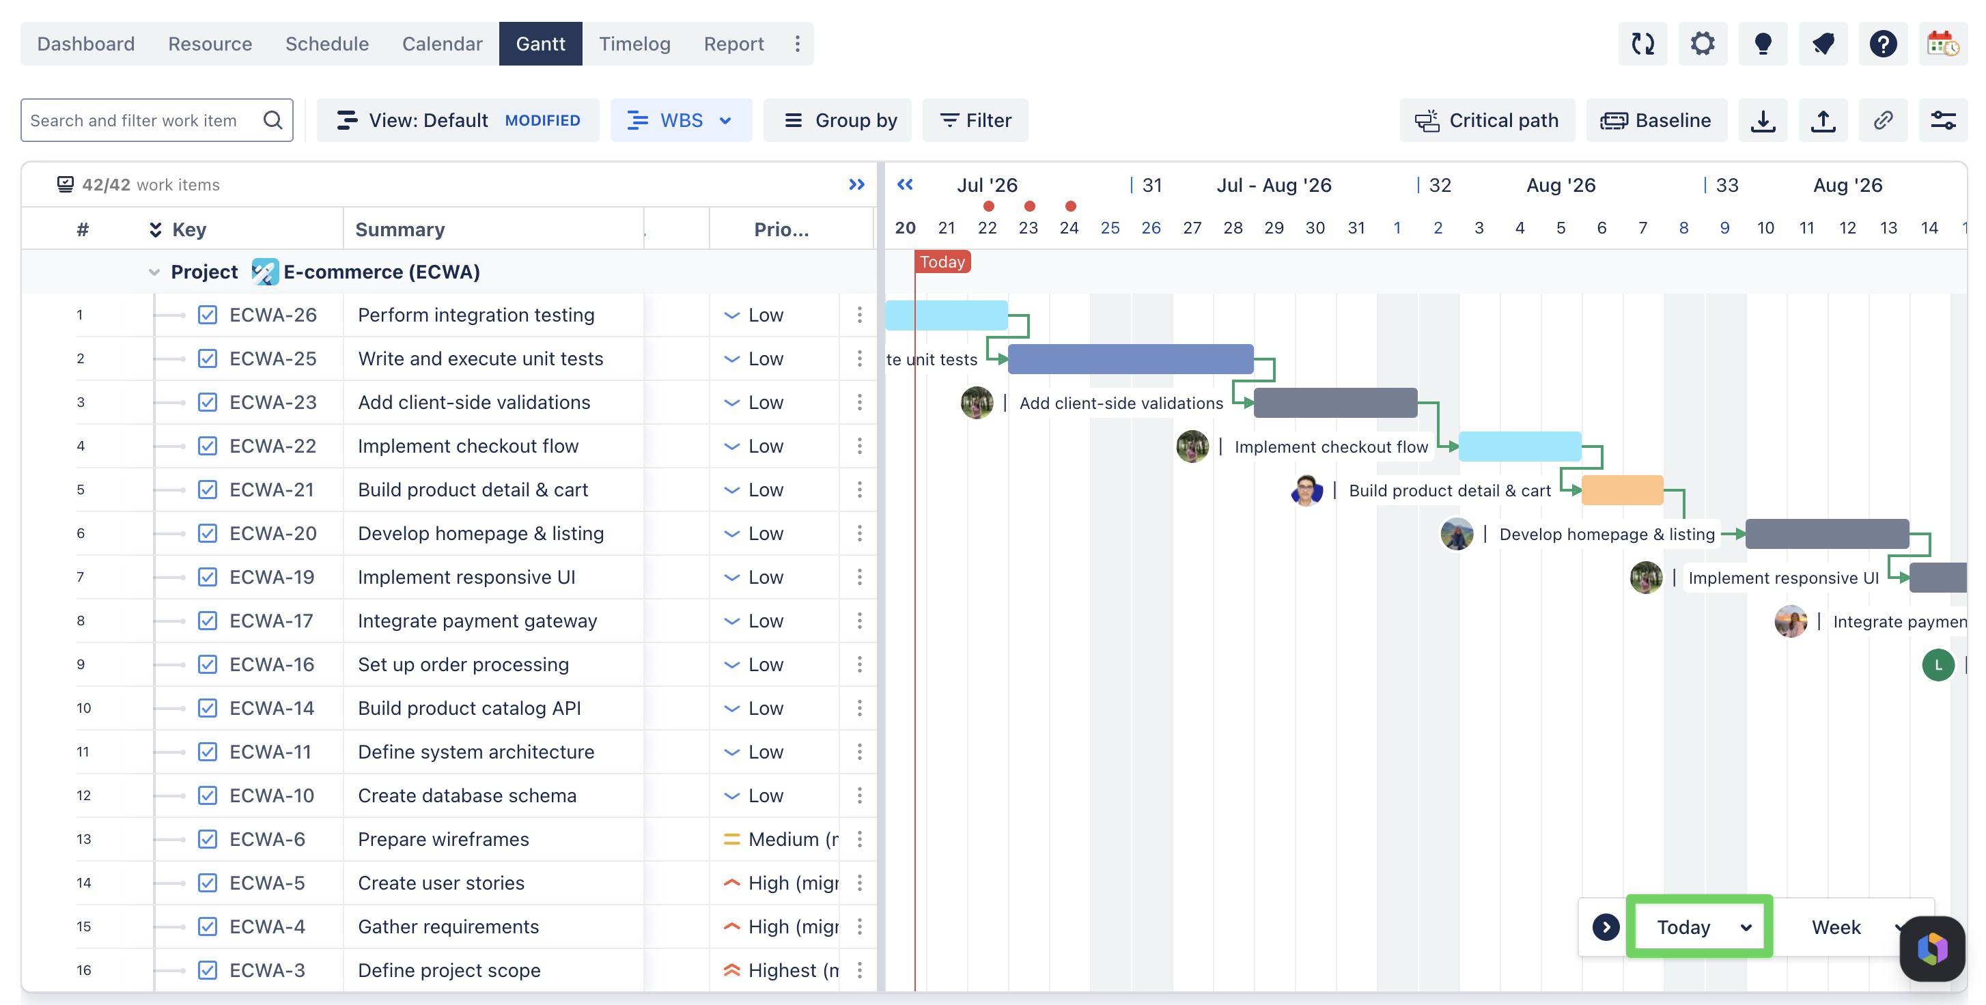The image size is (1986, 1005).
Task: Toggle the ECWA-26 checkbox
Action: 208,315
